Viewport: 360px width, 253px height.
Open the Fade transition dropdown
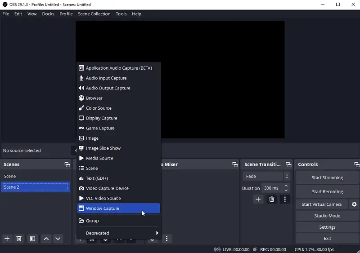(266, 176)
